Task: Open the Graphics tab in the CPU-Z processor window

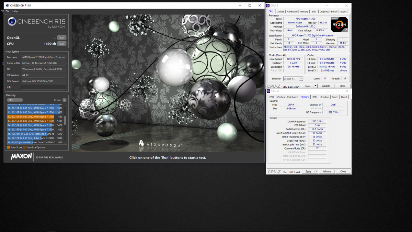Action: click(x=324, y=11)
